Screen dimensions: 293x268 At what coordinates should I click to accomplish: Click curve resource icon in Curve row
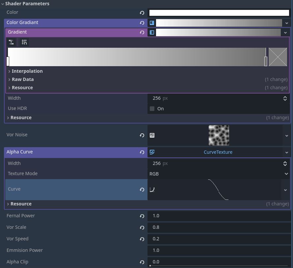point(152,190)
